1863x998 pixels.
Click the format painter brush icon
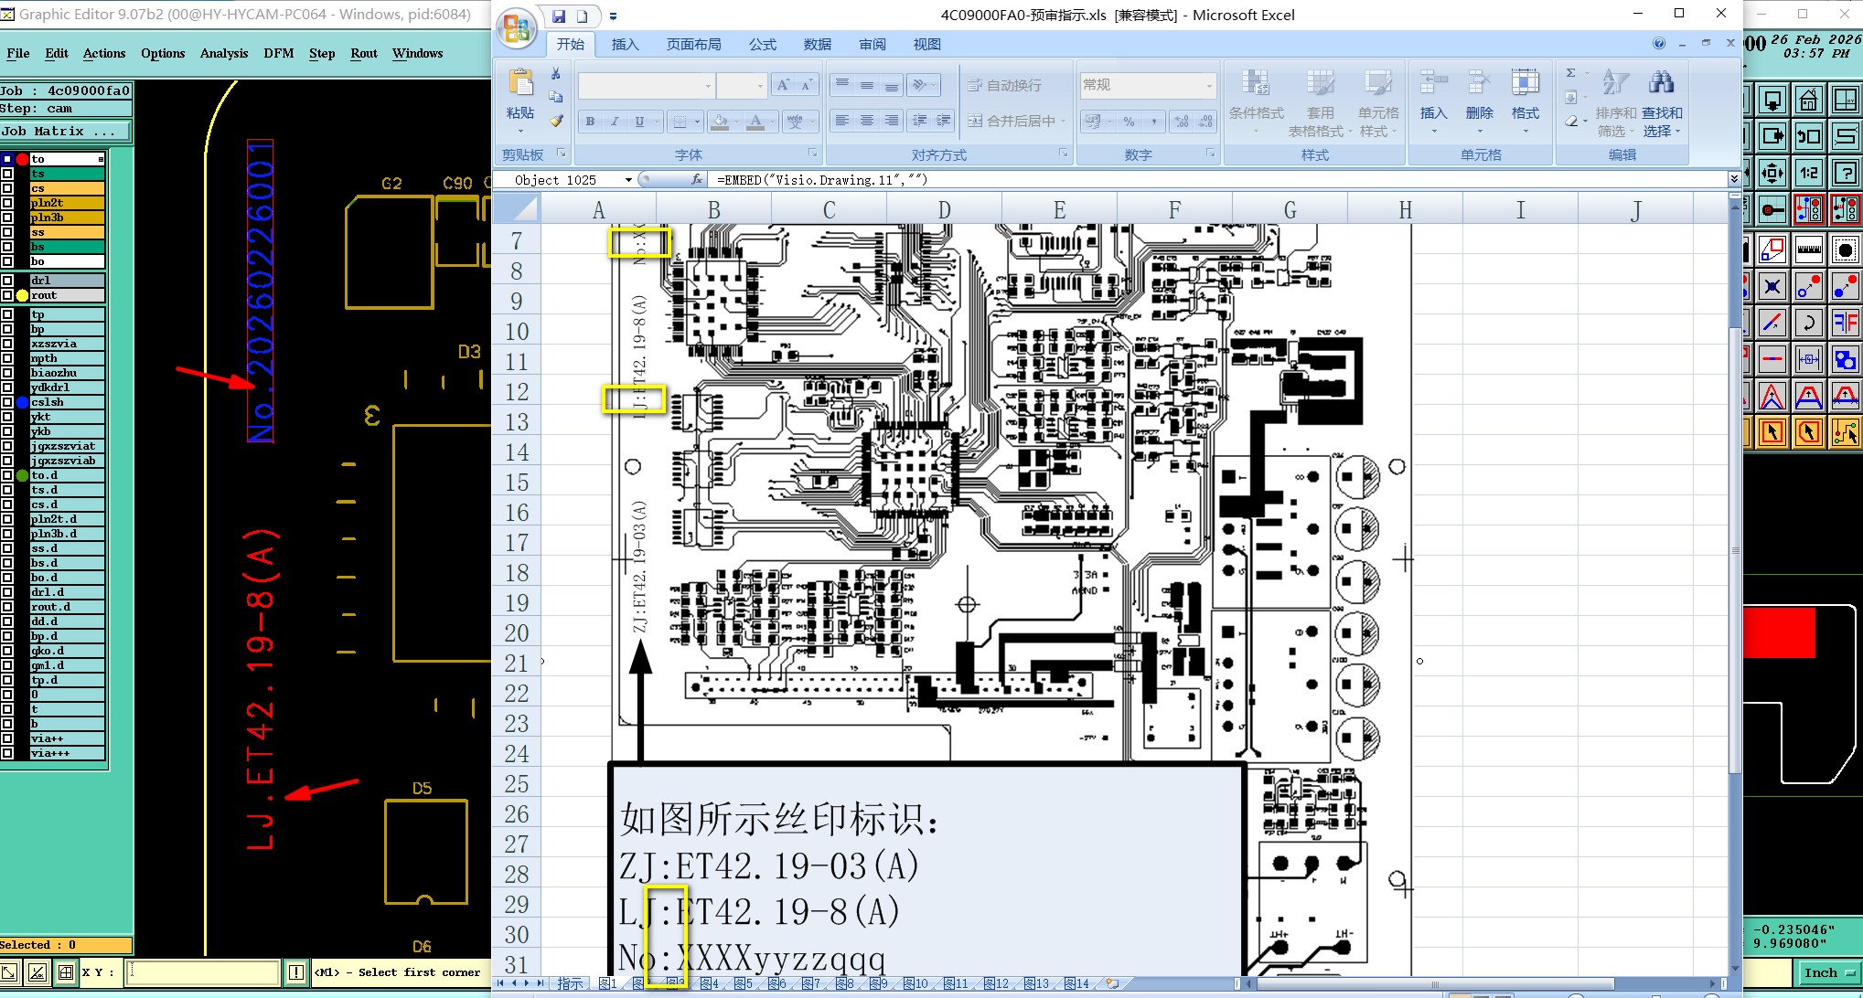(x=556, y=121)
